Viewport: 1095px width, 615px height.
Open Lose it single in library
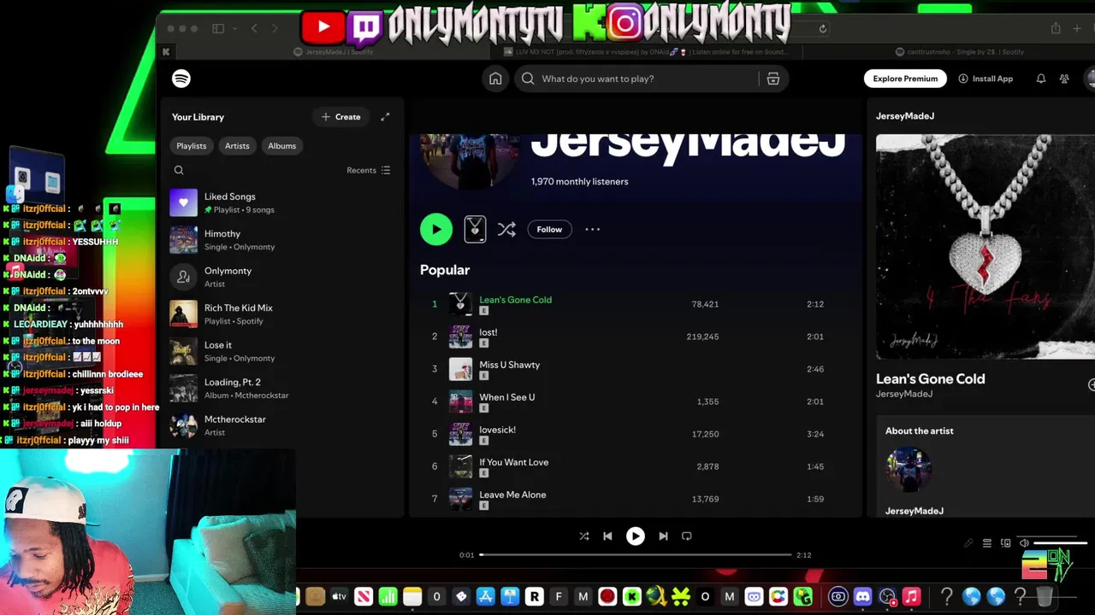(280, 351)
